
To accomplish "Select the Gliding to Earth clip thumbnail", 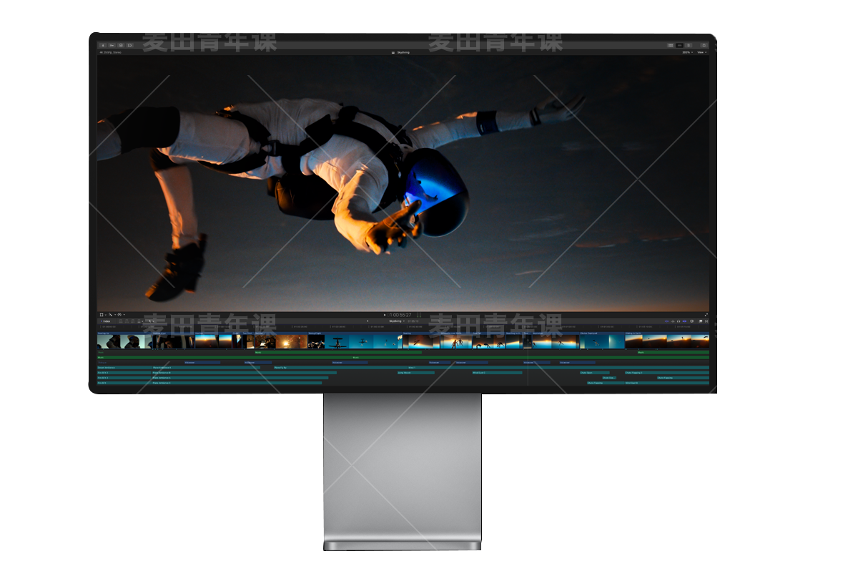I will (x=667, y=341).
